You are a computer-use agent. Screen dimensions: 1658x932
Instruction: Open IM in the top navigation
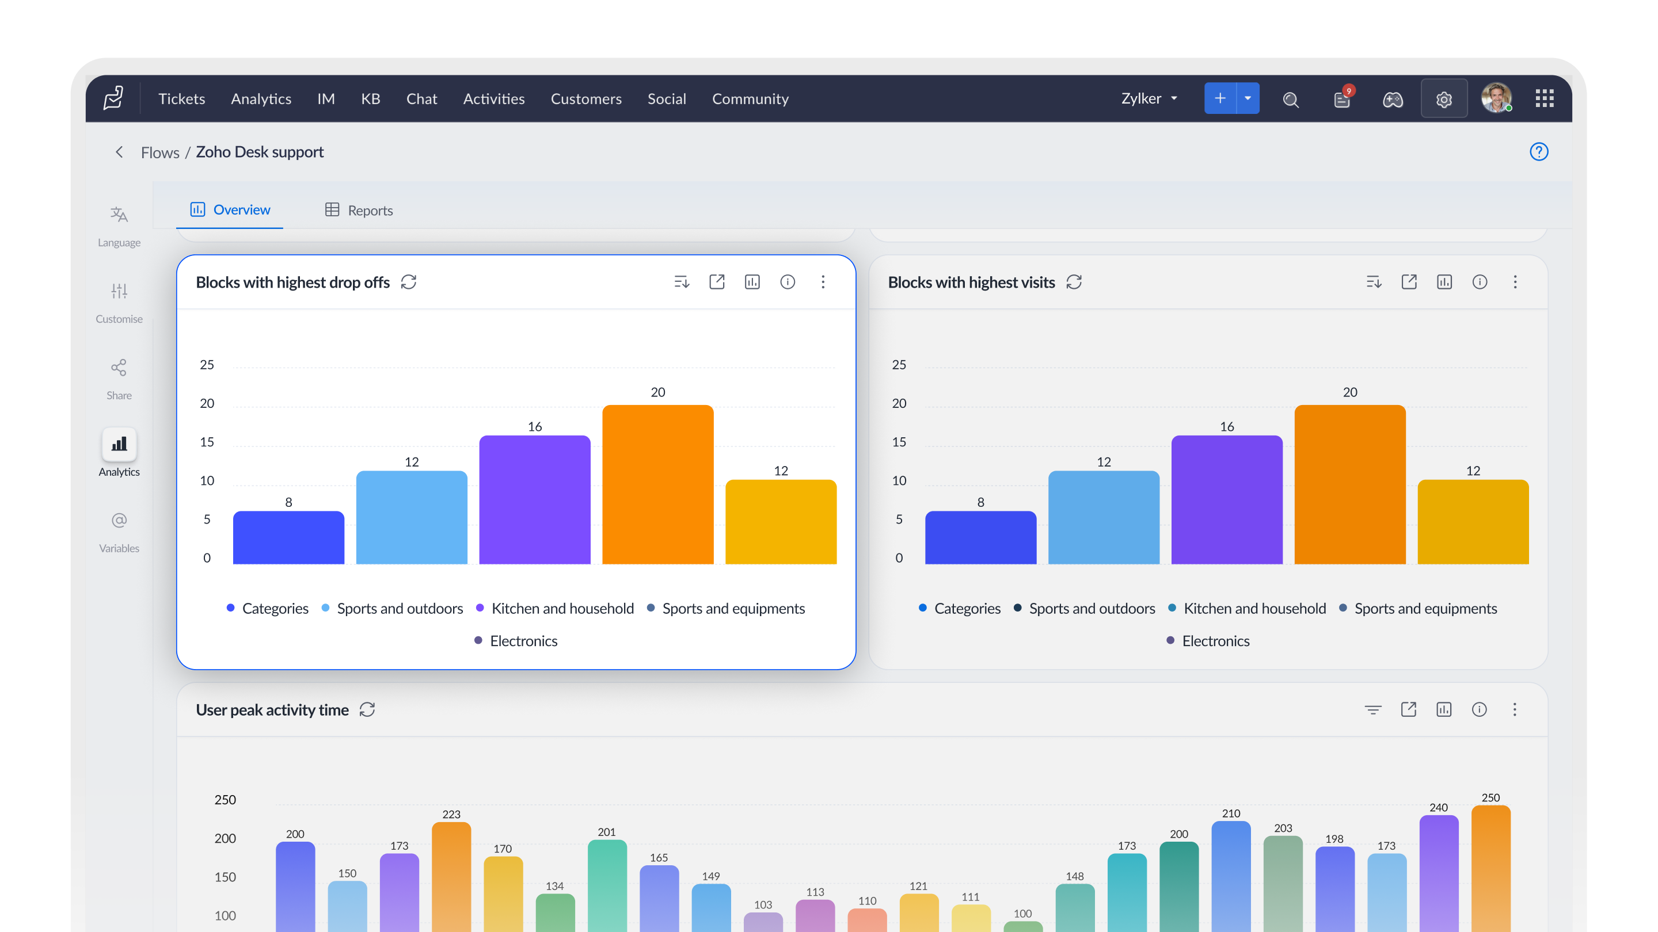[326, 98]
